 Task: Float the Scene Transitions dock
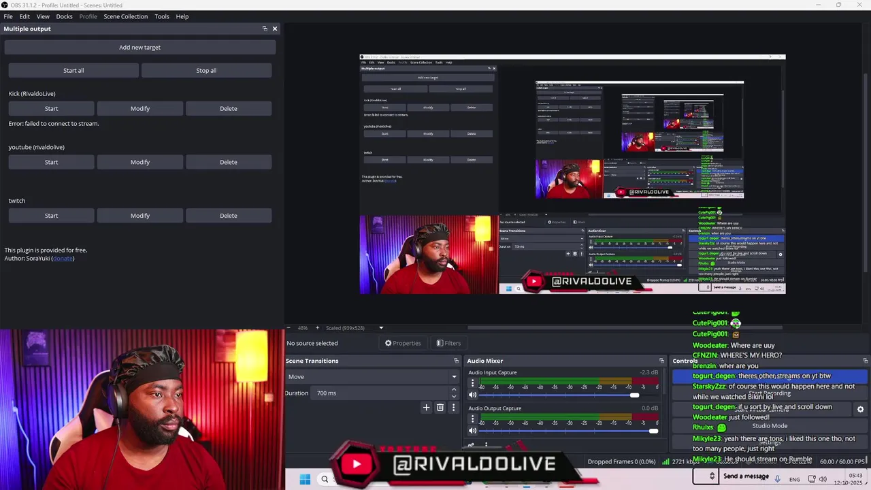[x=456, y=361]
